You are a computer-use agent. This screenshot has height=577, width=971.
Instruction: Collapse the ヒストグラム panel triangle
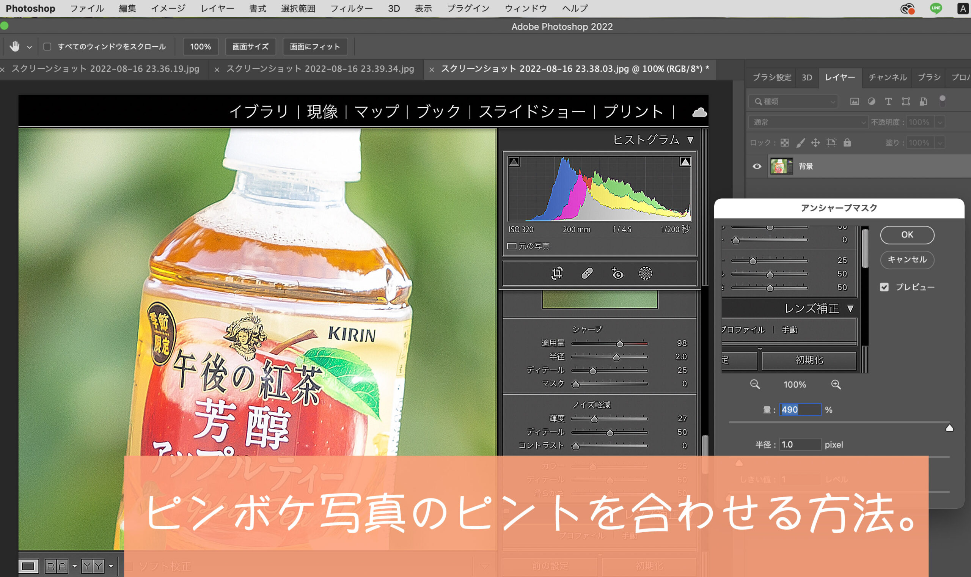click(690, 140)
